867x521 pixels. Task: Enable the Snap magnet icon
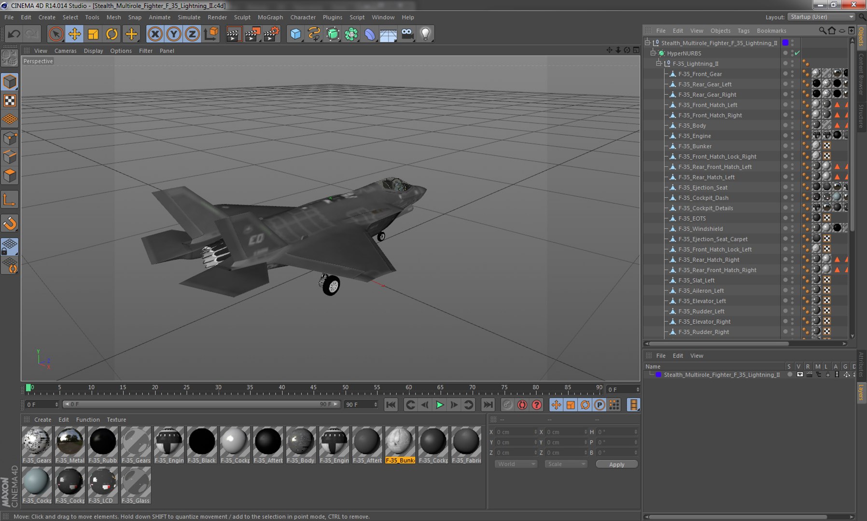point(10,223)
